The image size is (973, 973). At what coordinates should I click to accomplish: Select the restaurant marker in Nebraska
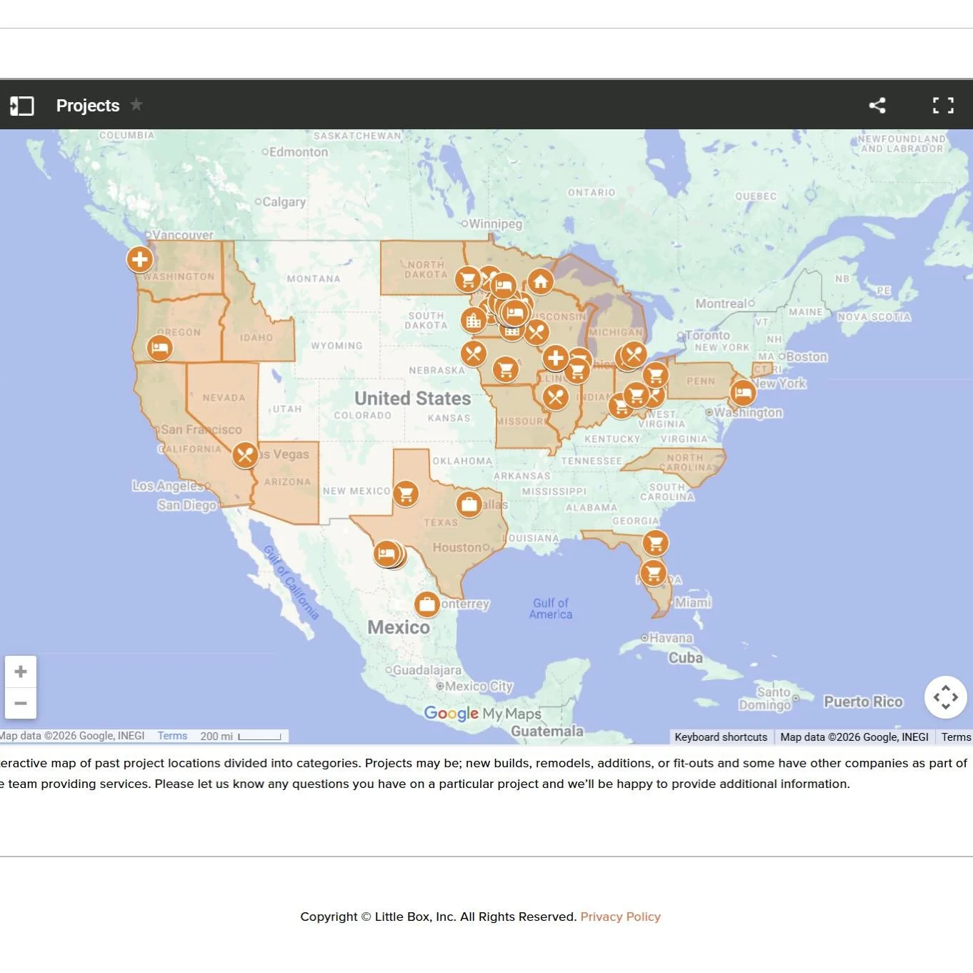473,353
